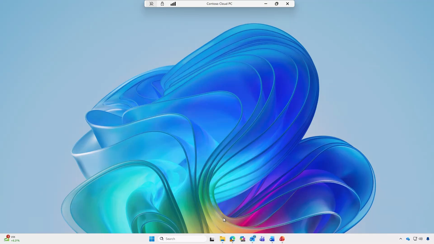434x244 pixels.
Task: Click the pin icon in Cloud PC connection bar
Action: 151,4
